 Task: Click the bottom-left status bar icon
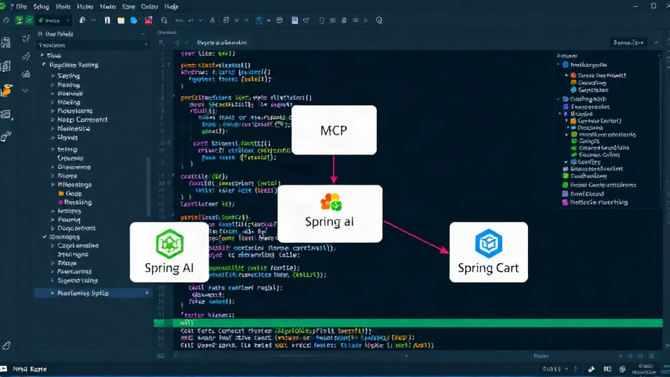4,369
